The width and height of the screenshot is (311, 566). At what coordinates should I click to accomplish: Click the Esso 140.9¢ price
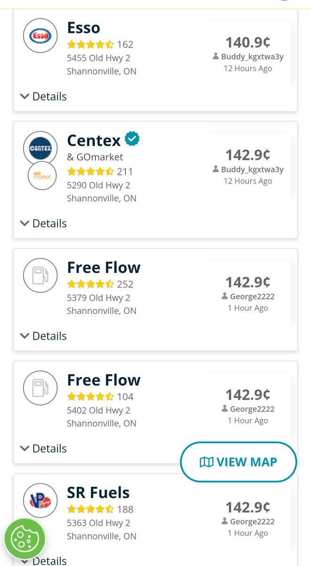(248, 42)
